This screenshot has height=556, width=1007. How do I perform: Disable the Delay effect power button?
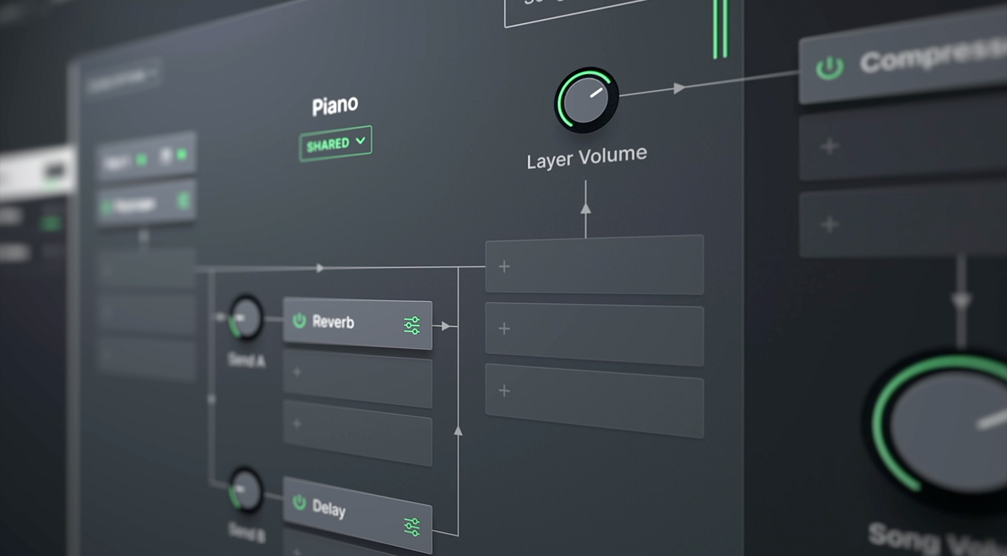click(299, 502)
